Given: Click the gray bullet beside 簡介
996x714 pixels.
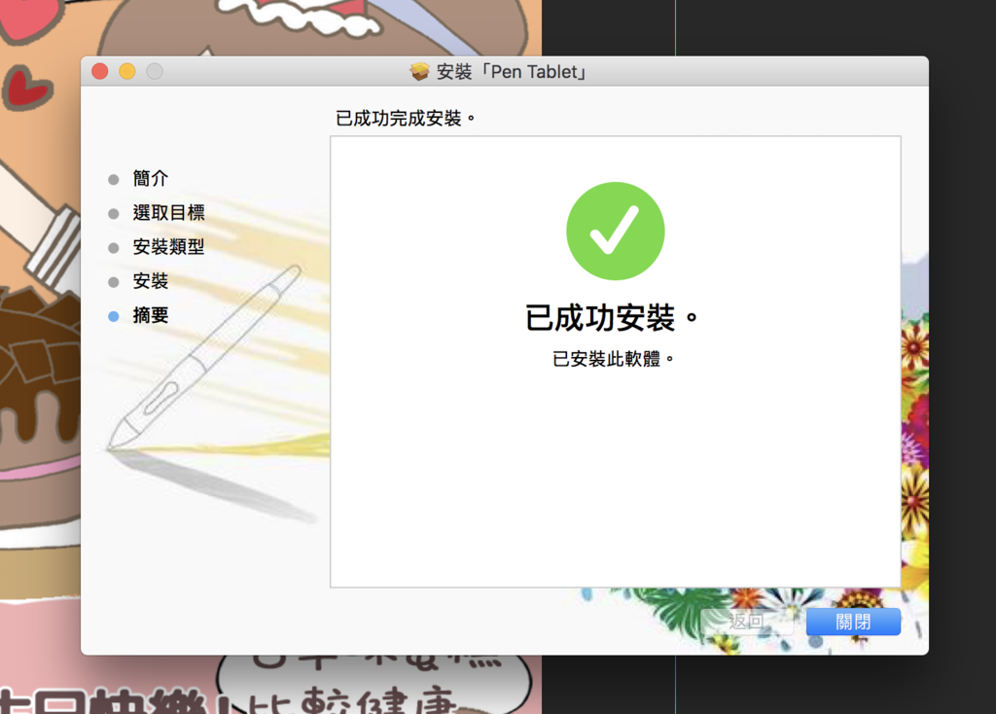Looking at the screenshot, I should point(116,178).
